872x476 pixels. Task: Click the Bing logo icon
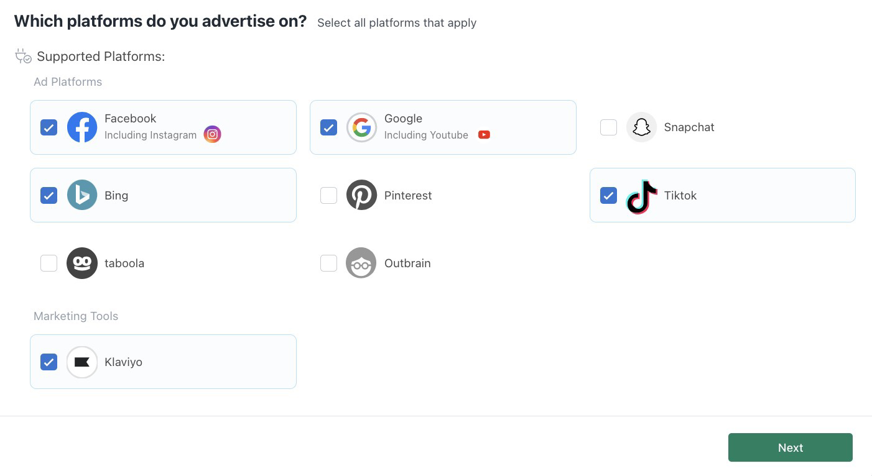click(x=82, y=195)
